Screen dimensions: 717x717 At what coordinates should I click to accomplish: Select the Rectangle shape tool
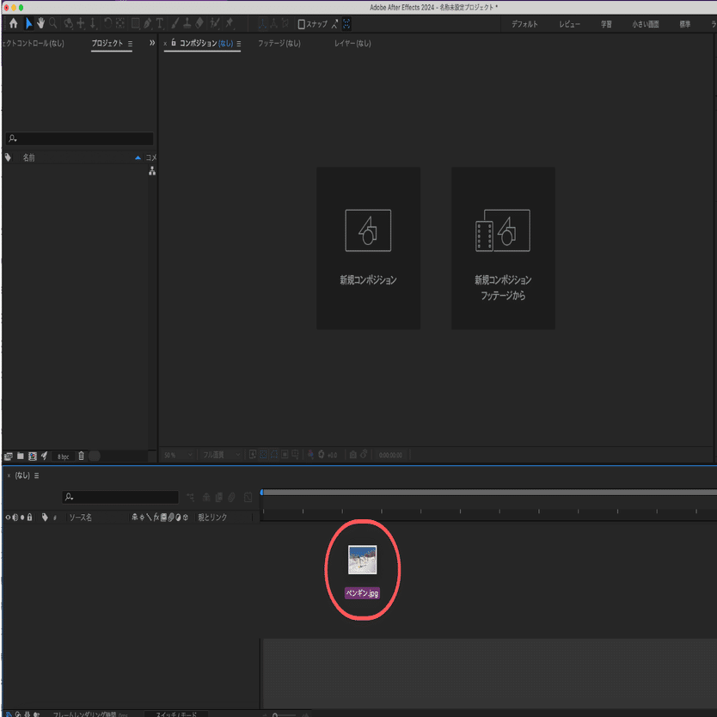(136, 23)
